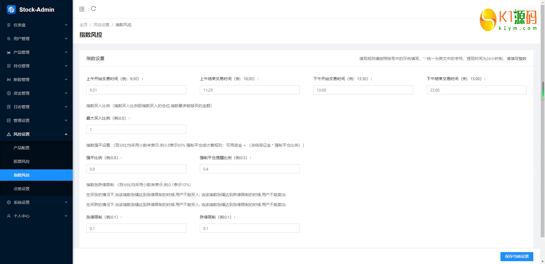Viewport: 545px width, 264px height.
Task: Expand the 仪表盘 menu chevron
Action: (x=66, y=25)
